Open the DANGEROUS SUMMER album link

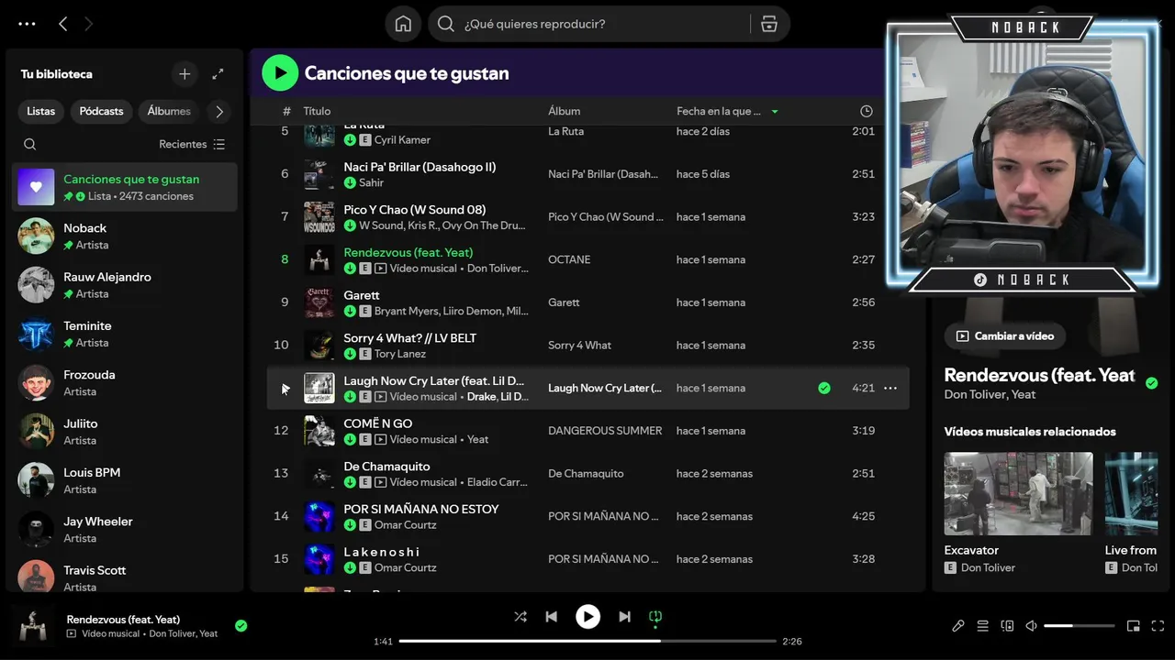605,431
